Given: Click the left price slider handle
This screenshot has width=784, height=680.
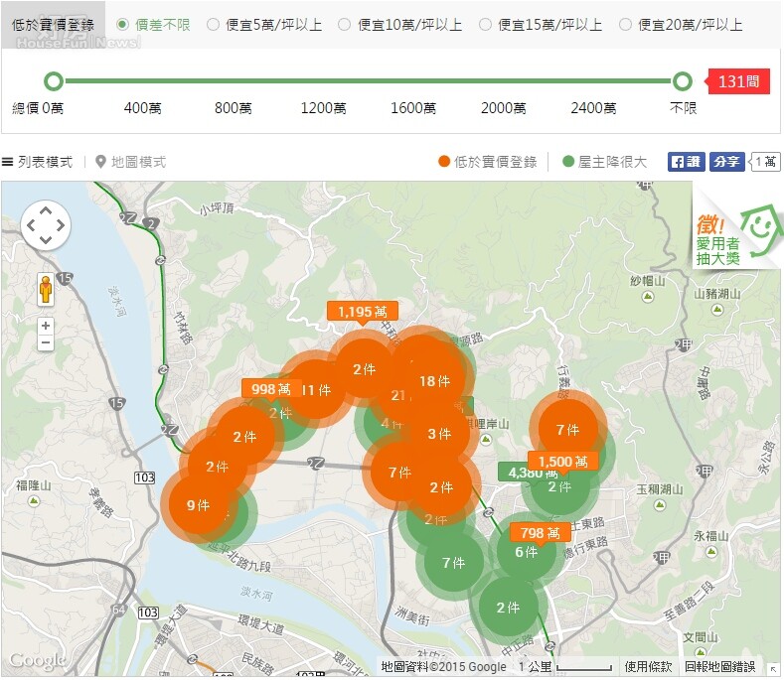Looking at the screenshot, I should pos(54,81).
